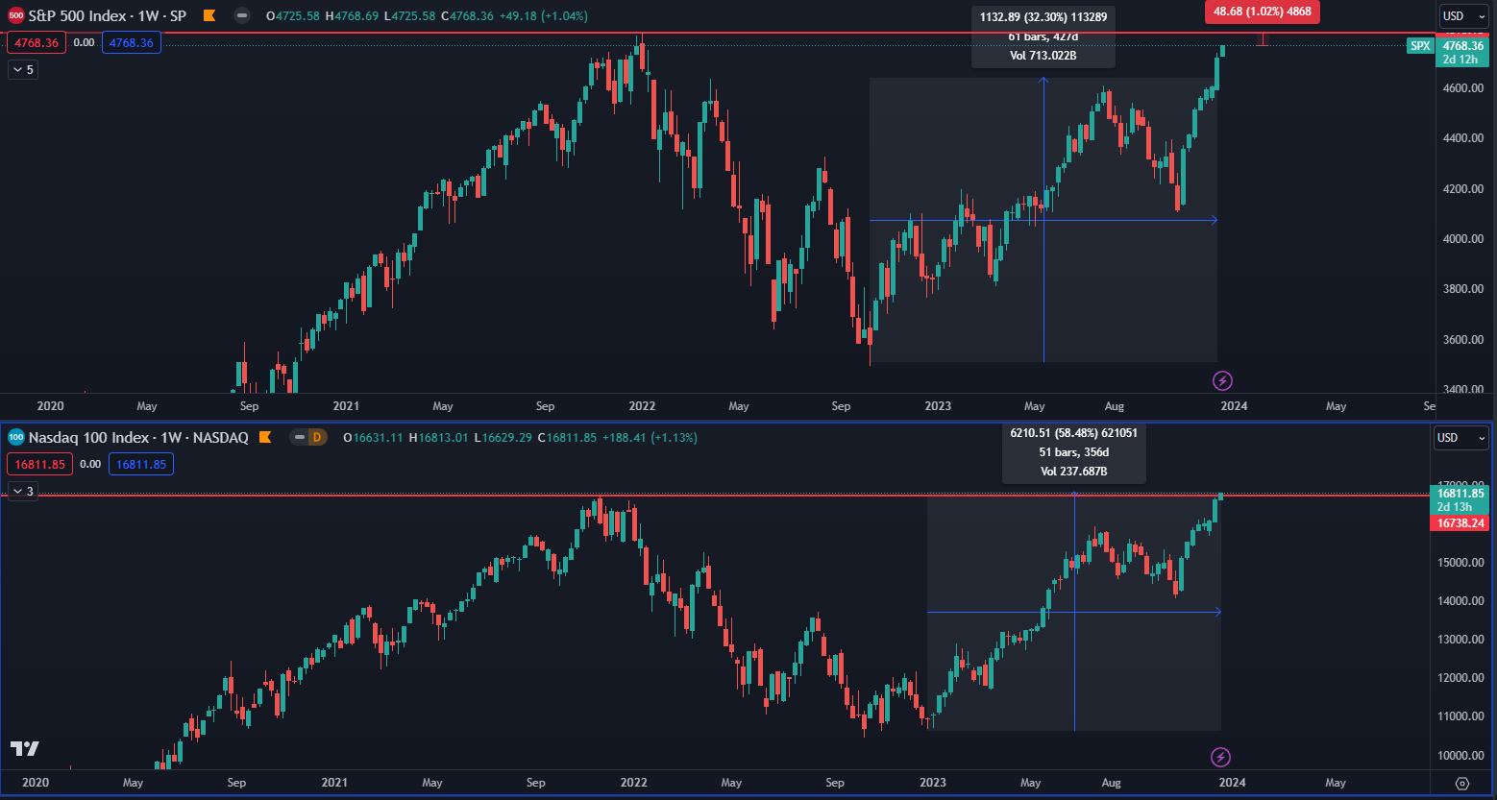Click 4000.00 on the S&P price axis

pyautogui.click(x=1463, y=239)
